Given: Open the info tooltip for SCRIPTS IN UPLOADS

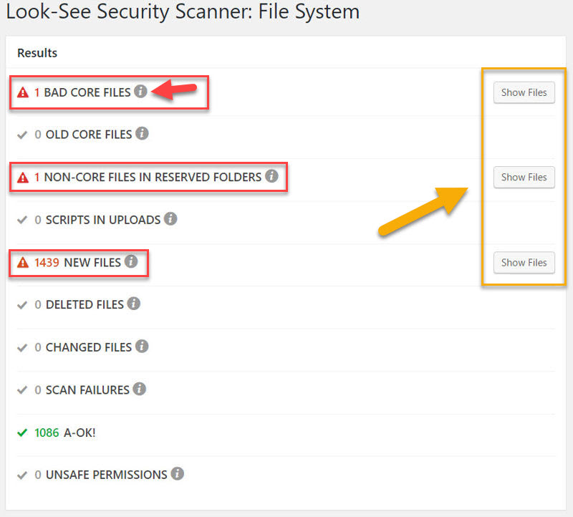Looking at the screenshot, I should (x=170, y=219).
